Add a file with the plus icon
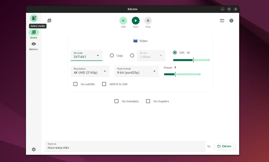The image size is (269, 162). point(123,20)
